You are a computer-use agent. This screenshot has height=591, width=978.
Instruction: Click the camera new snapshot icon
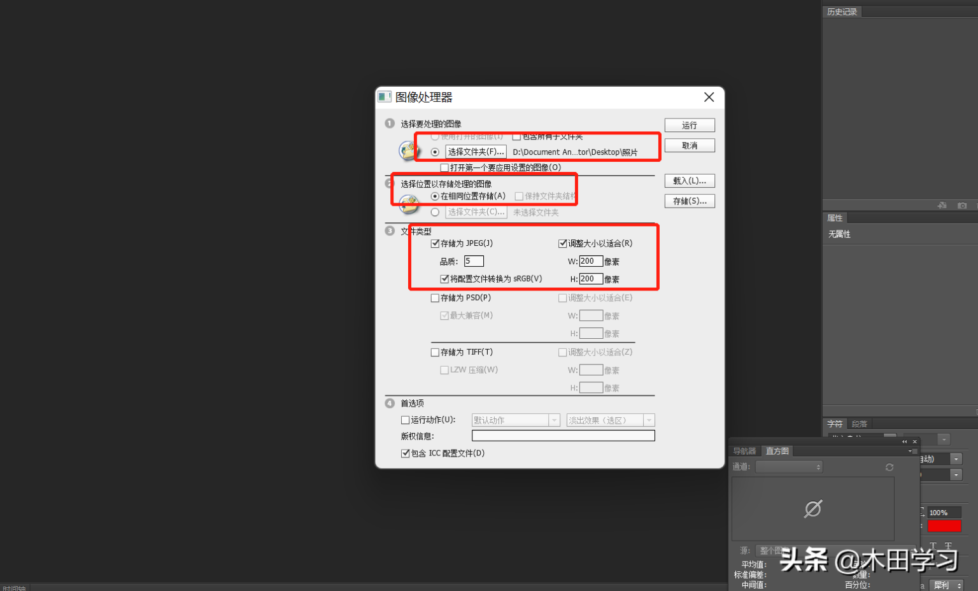[x=962, y=205]
